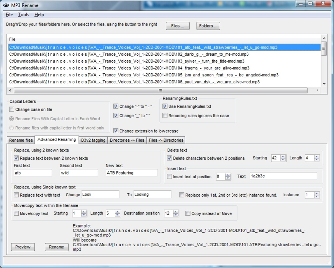Click the Change field containing Look

coord(100,194)
